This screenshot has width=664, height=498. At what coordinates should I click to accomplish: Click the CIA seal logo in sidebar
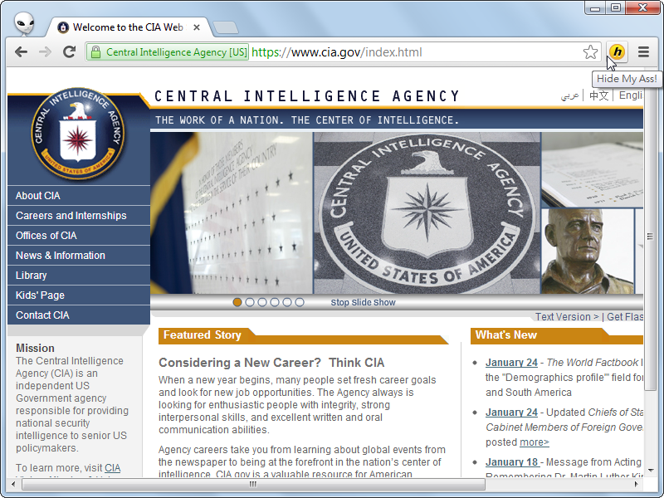point(78,134)
